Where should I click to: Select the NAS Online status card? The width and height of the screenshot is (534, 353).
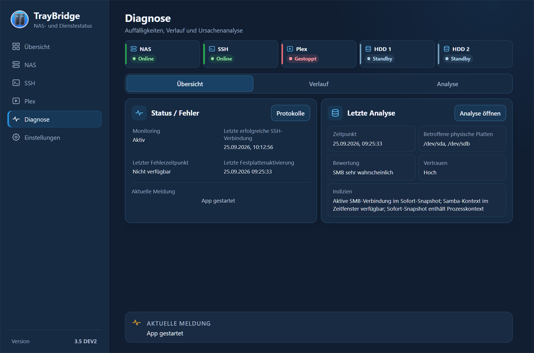163,54
